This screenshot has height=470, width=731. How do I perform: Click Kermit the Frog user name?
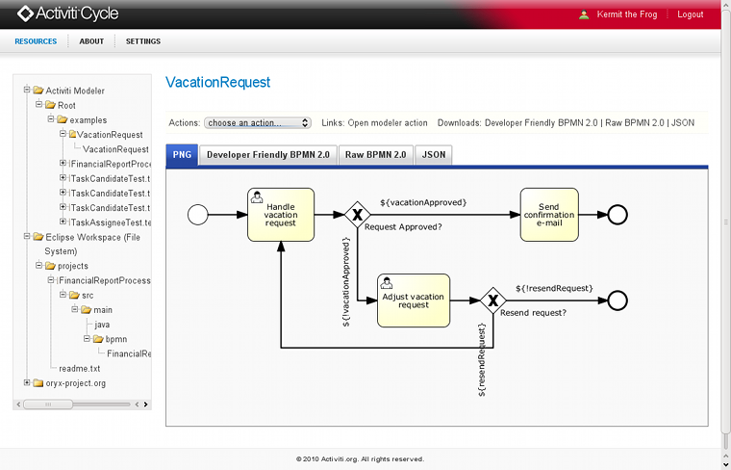click(x=627, y=14)
